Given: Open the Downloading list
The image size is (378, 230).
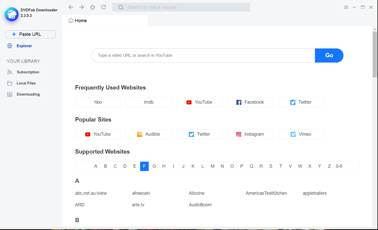Looking at the screenshot, I should tap(28, 94).
